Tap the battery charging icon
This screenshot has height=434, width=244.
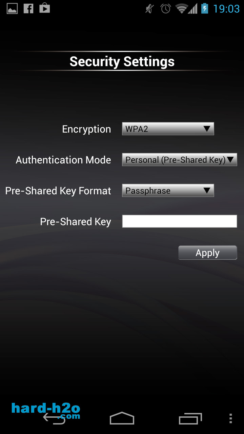coord(205,8)
